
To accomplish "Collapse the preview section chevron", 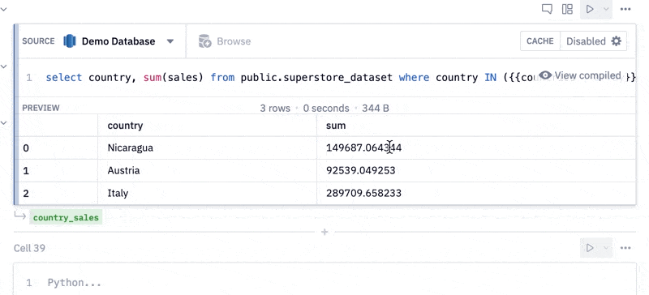I will [3, 122].
